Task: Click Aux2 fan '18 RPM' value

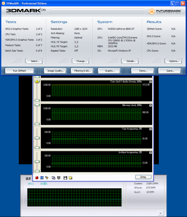Action: coord(150,192)
